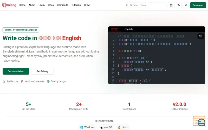Click the Windows logo icon
This screenshot has width=208, height=130.
pos(82,127)
